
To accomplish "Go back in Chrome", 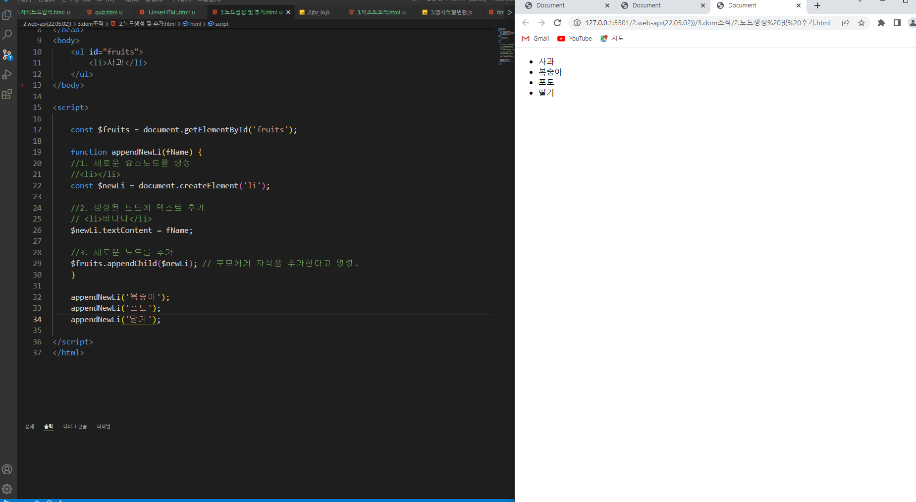I will (x=526, y=23).
